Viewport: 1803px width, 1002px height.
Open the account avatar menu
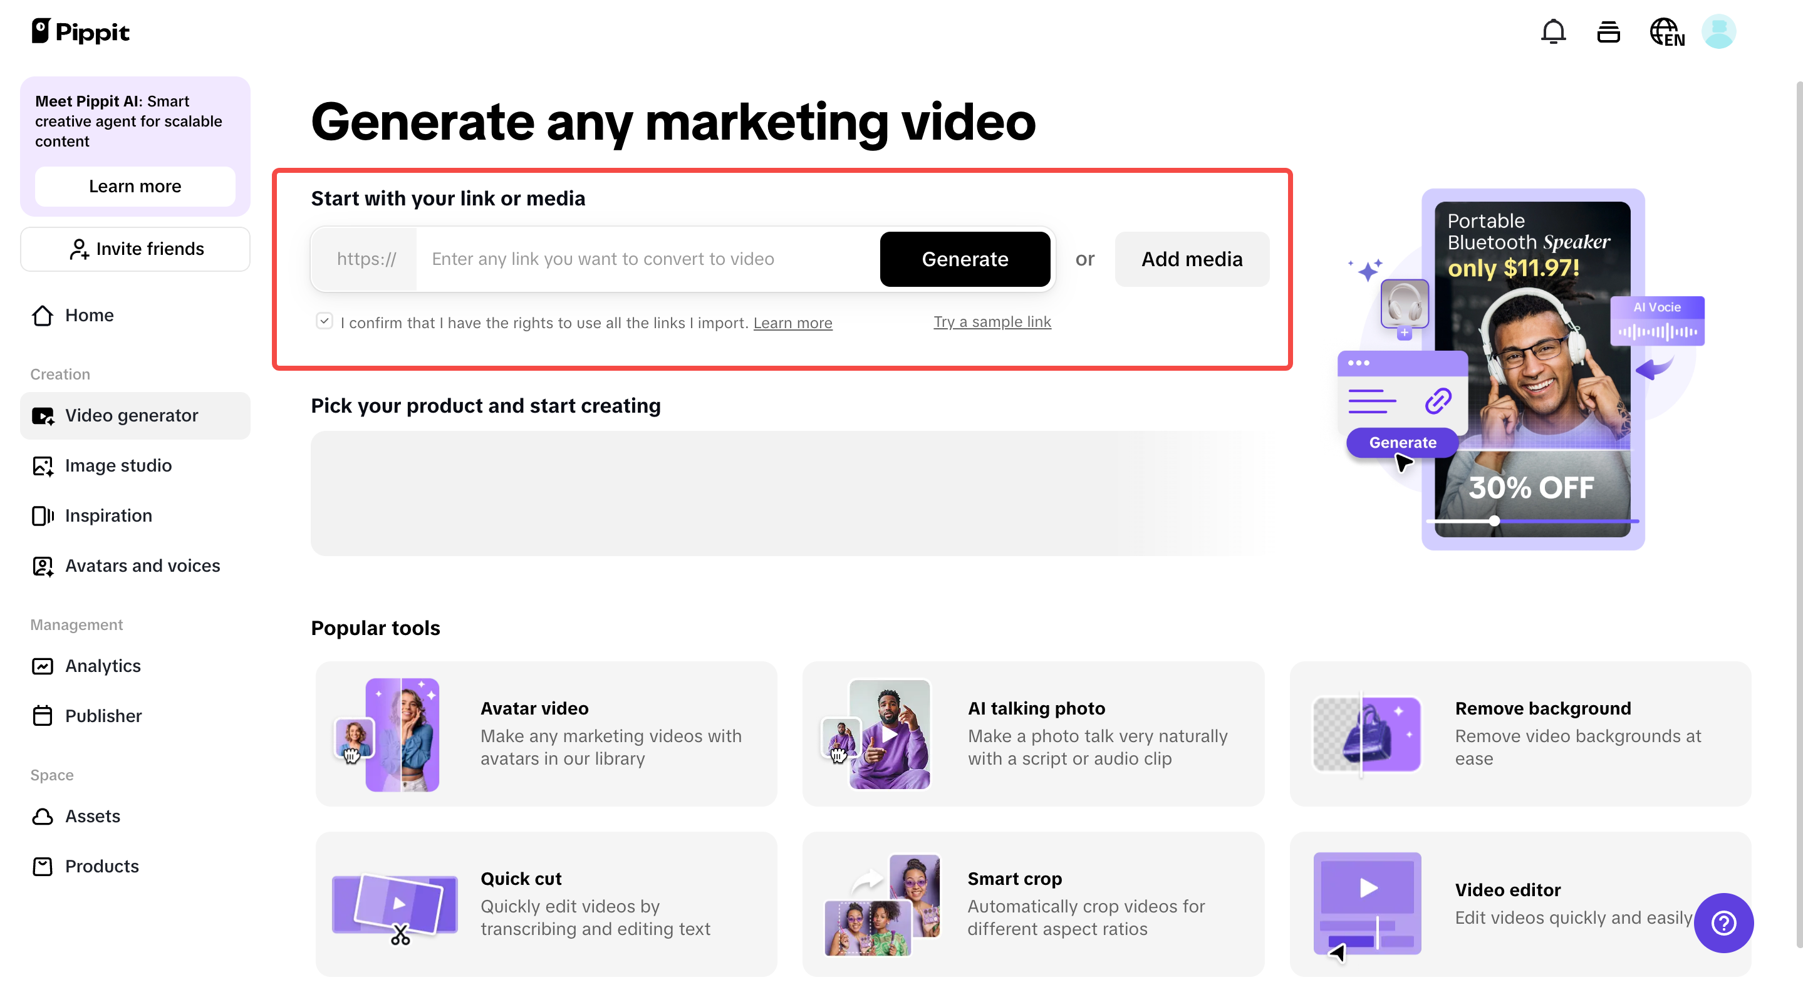coord(1720,31)
